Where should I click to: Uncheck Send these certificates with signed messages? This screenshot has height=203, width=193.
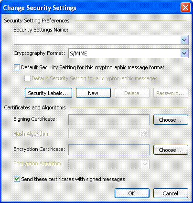(x=17, y=179)
